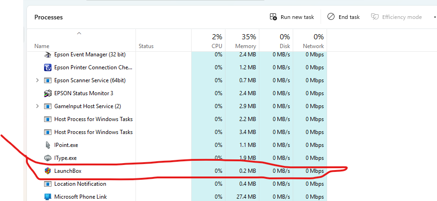Sort processes by Memory column

242,41
